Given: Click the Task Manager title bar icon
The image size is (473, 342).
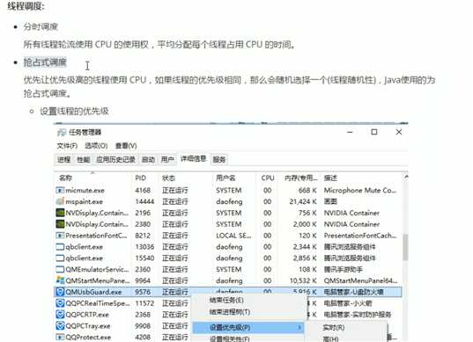Looking at the screenshot, I should (x=62, y=132).
